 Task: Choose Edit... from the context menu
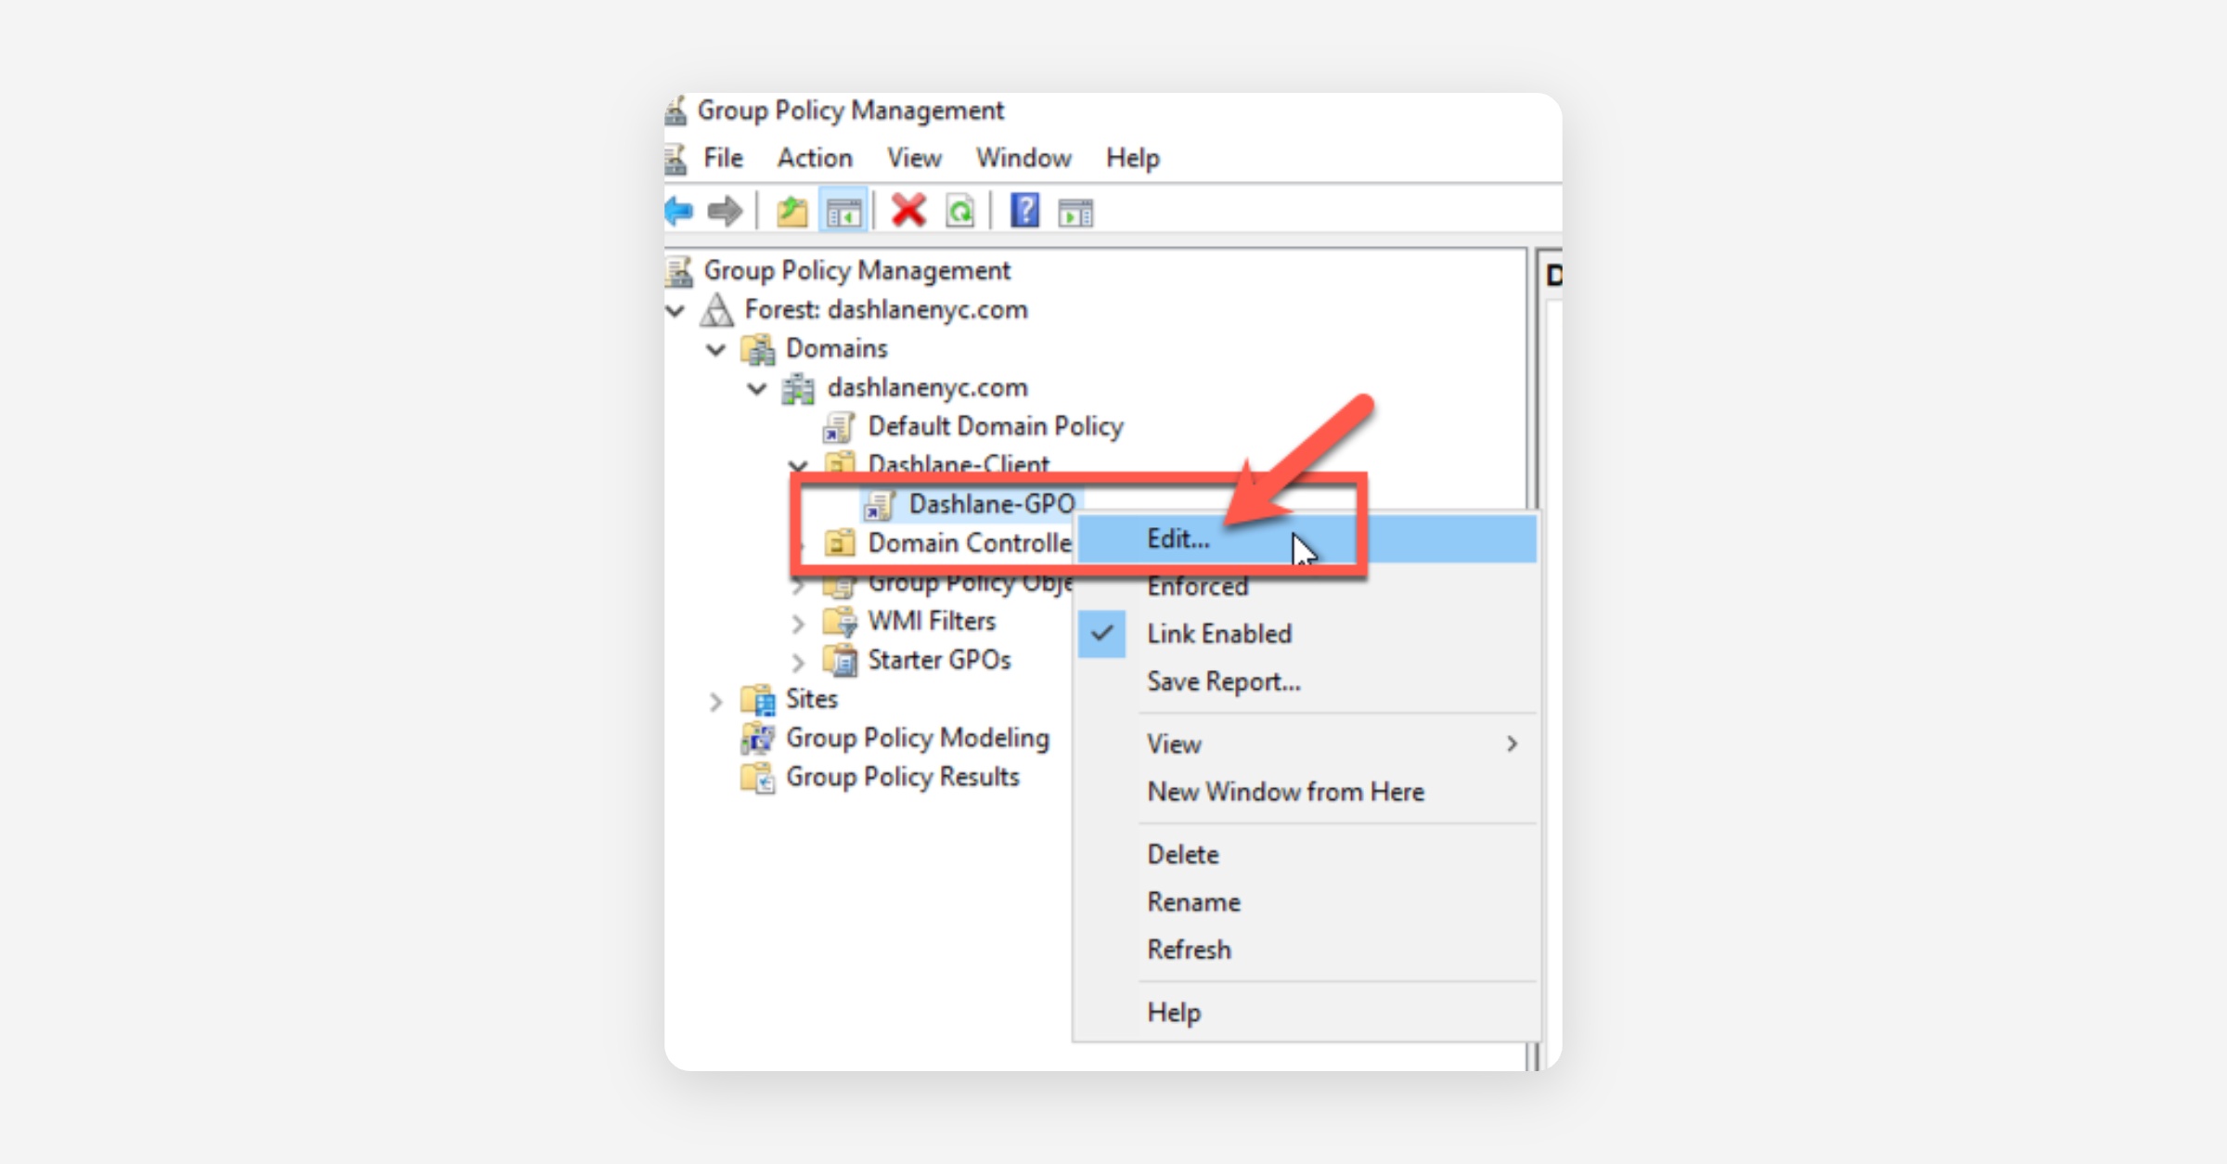(1178, 539)
